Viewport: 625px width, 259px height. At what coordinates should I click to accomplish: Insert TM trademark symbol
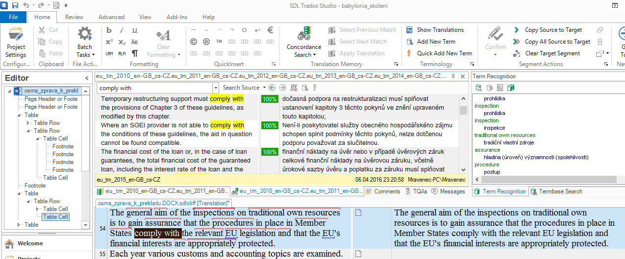click(219, 42)
